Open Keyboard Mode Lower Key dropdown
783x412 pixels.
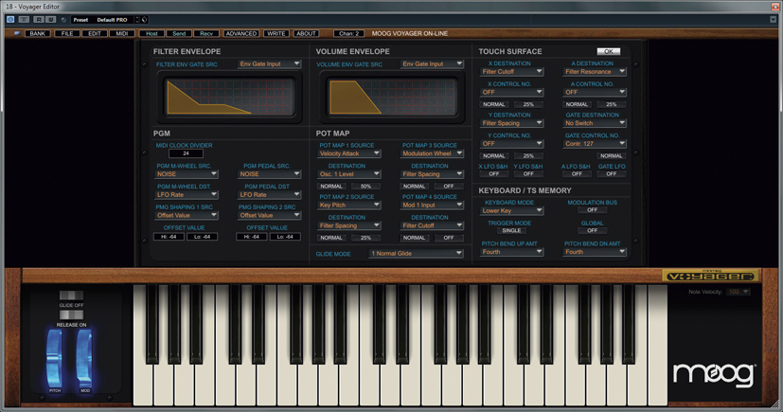click(512, 211)
